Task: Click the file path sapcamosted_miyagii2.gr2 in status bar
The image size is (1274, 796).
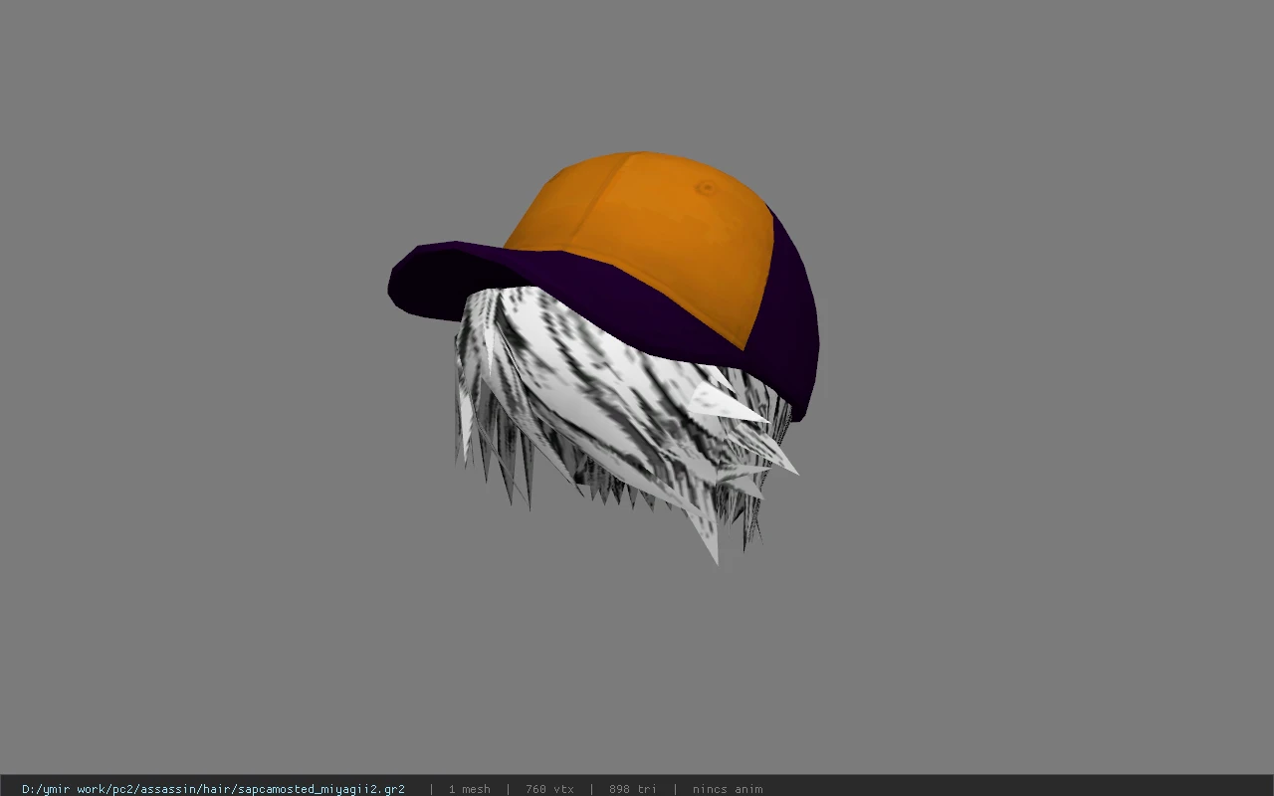Action: pos(213,789)
